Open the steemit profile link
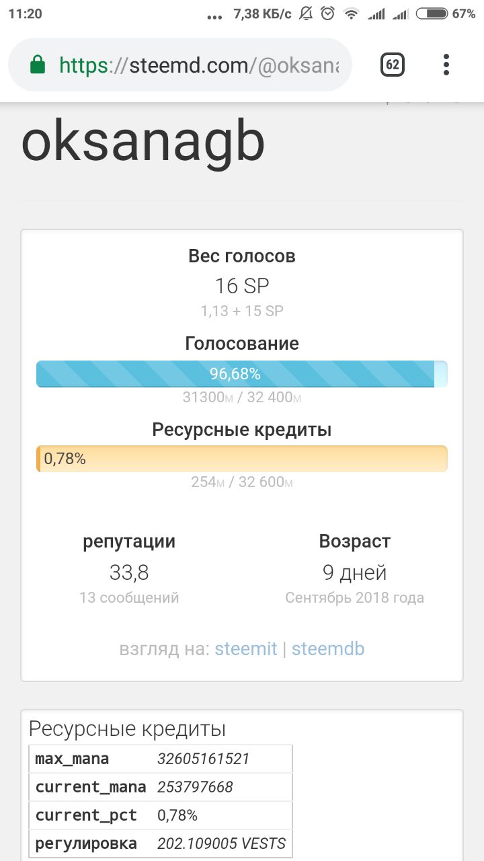Screen dimensions: 484x861 pyautogui.click(x=246, y=649)
